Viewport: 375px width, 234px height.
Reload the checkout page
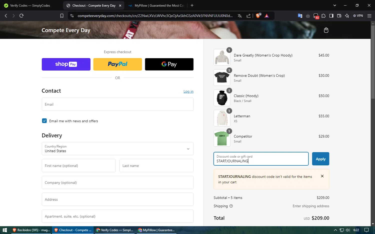pos(21,16)
